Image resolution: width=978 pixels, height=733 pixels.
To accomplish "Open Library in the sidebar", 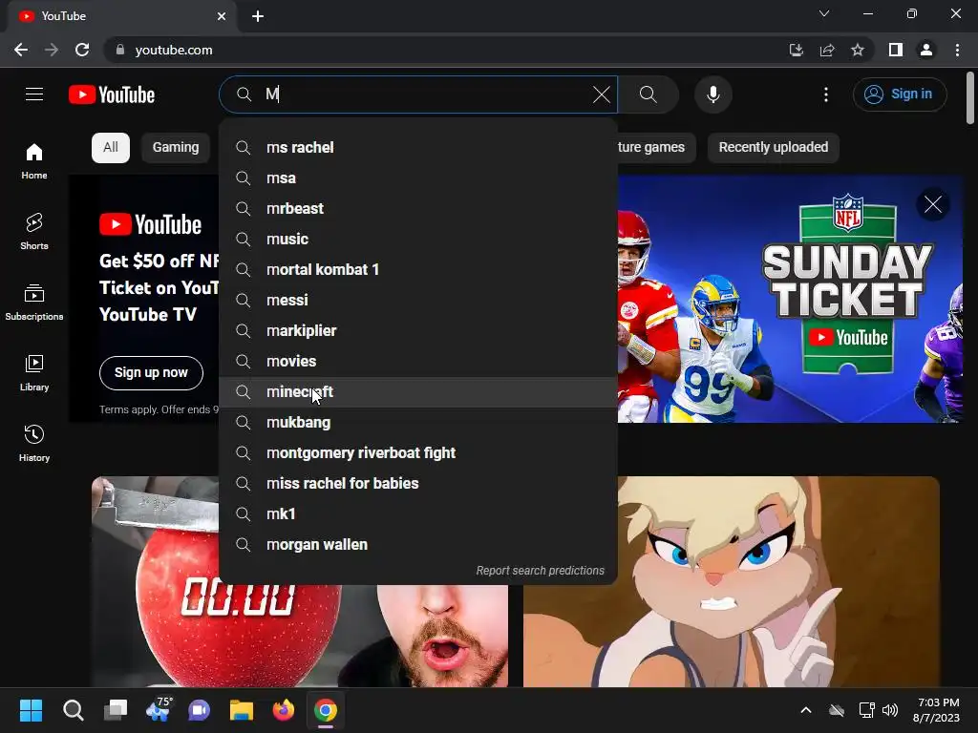I will (34, 372).
